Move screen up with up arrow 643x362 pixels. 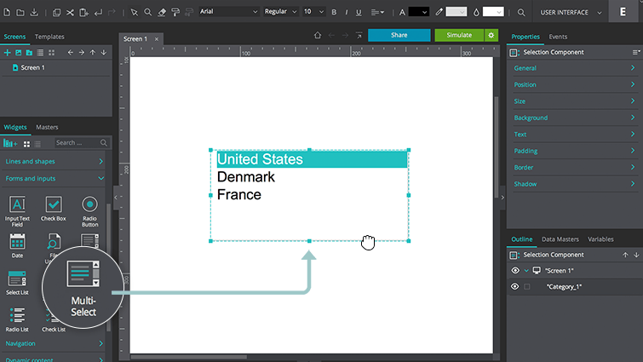(x=93, y=53)
